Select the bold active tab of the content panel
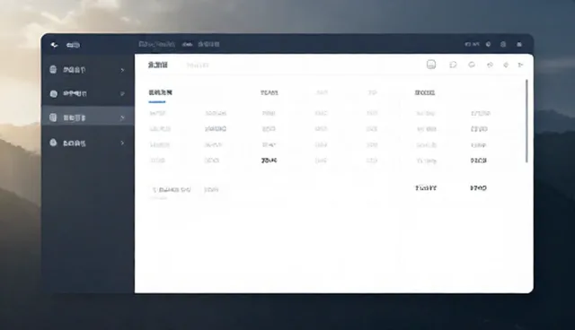 (158, 65)
